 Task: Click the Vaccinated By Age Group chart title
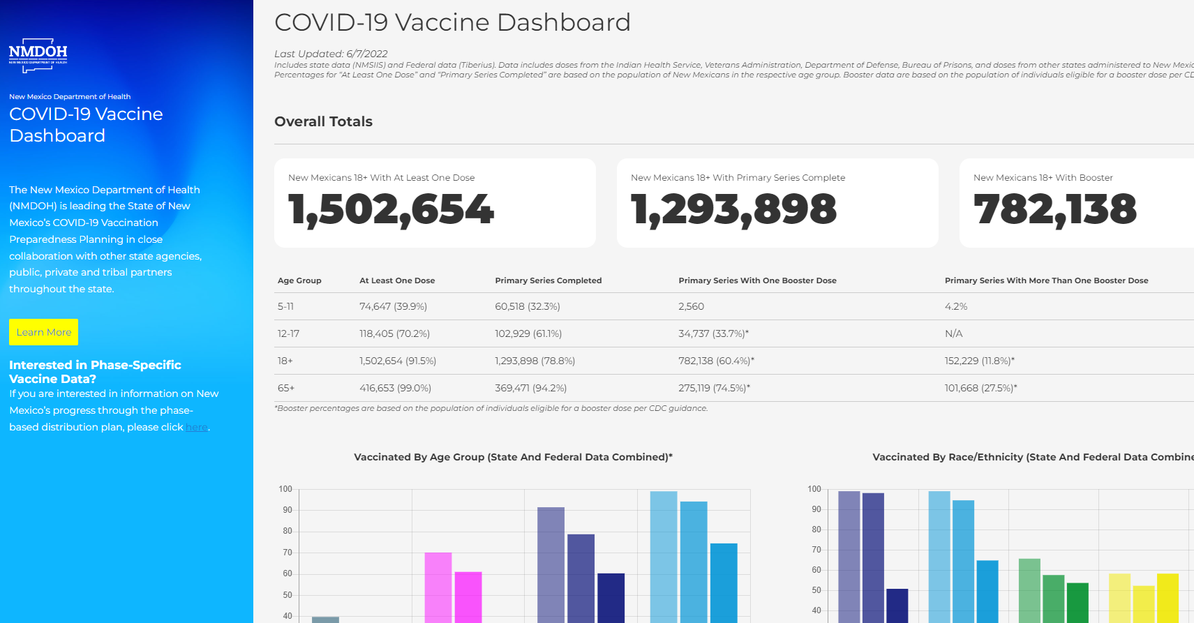pyautogui.click(x=513, y=457)
